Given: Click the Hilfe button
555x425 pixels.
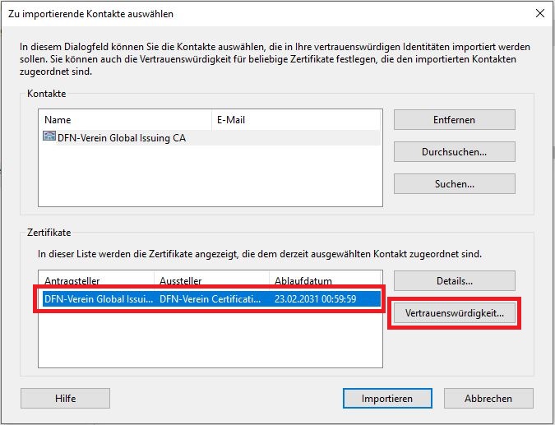Looking at the screenshot, I should click(x=65, y=399).
